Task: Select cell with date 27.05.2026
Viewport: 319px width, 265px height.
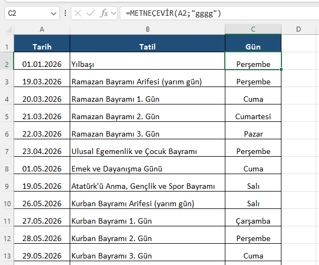Action: 42,218
